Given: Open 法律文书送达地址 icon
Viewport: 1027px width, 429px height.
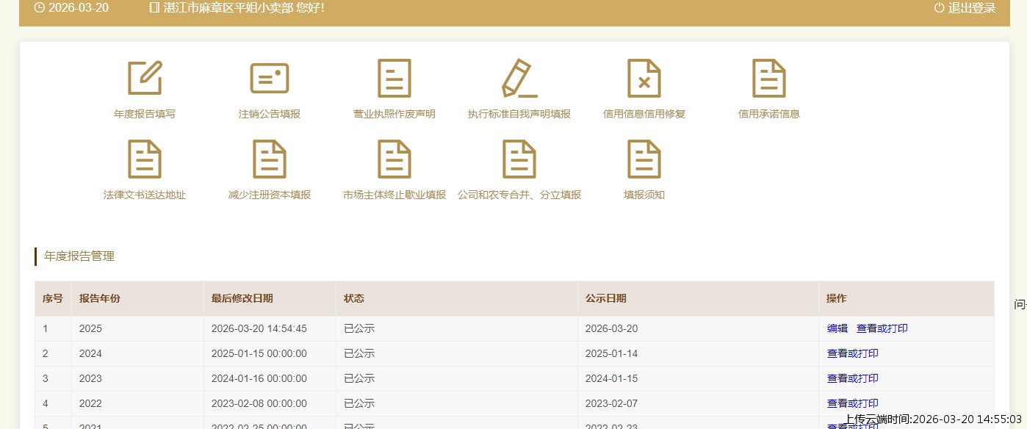Looking at the screenshot, I should pos(145,159).
